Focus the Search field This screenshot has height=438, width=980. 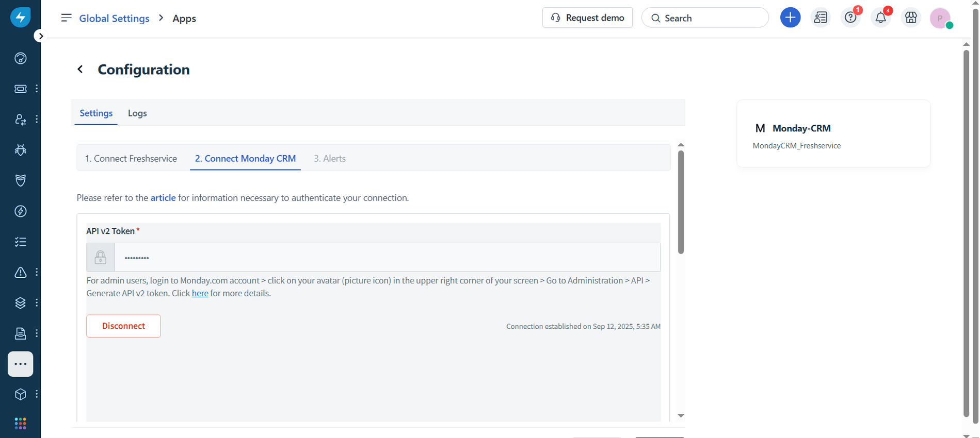[x=705, y=18]
